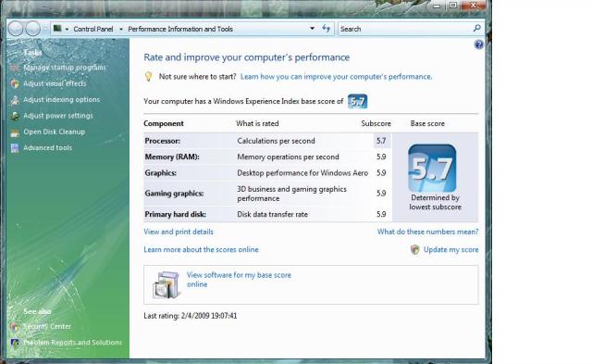Close the Performance Information window
This screenshot has height=364, width=592.
pos(474,5)
